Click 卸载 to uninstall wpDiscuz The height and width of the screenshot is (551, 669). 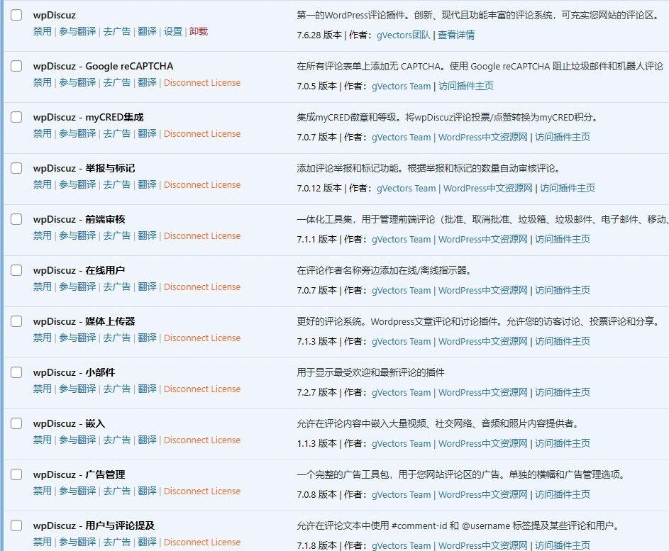click(198, 31)
